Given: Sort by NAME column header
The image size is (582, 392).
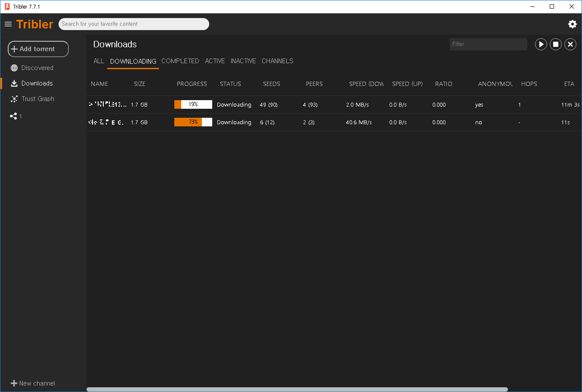Looking at the screenshot, I should click(x=99, y=84).
